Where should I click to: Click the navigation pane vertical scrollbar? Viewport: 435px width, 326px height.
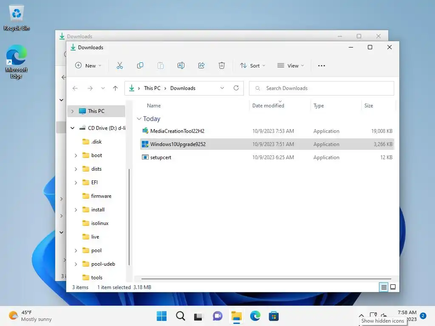coord(129,217)
